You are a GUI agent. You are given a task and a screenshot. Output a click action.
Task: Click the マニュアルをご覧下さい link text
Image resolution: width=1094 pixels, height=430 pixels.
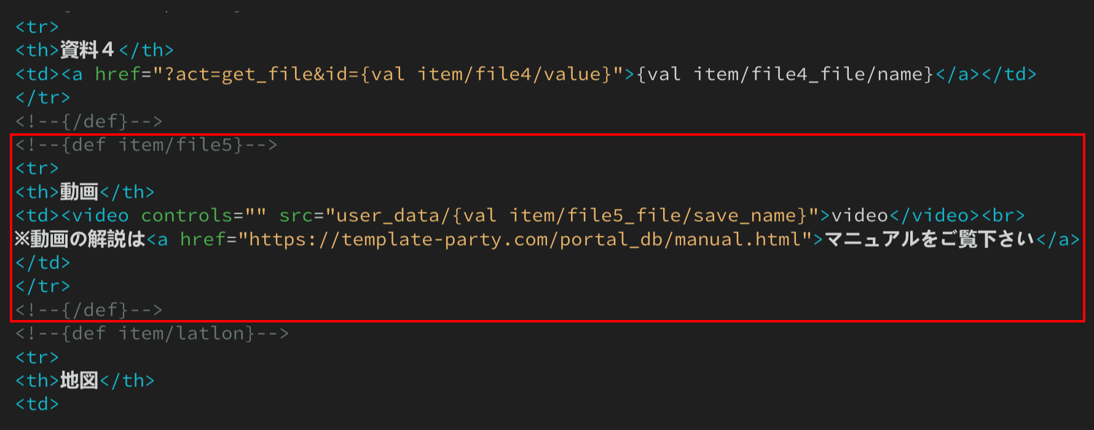point(930,239)
